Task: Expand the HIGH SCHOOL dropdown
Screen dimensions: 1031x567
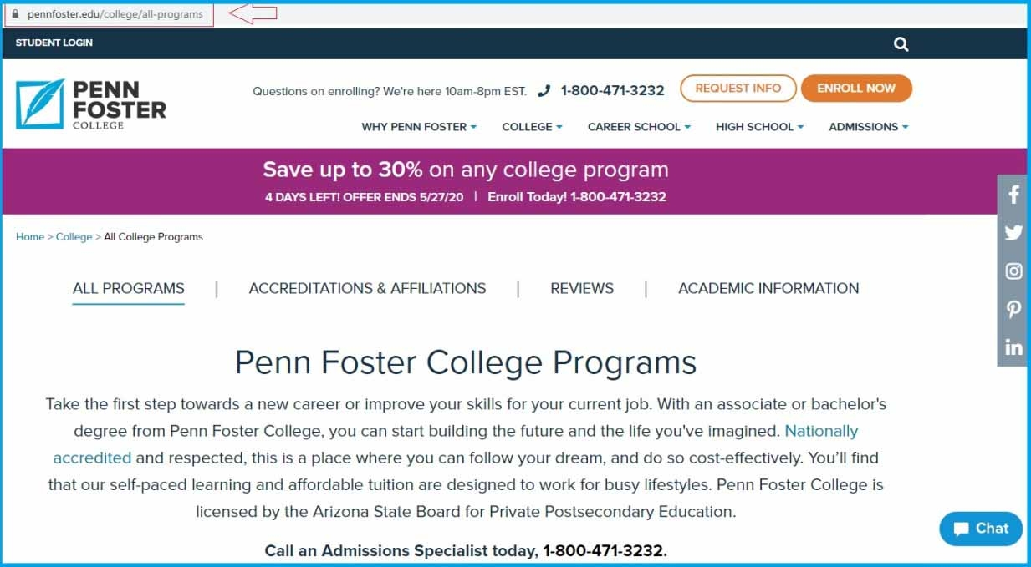Action: (x=758, y=127)
